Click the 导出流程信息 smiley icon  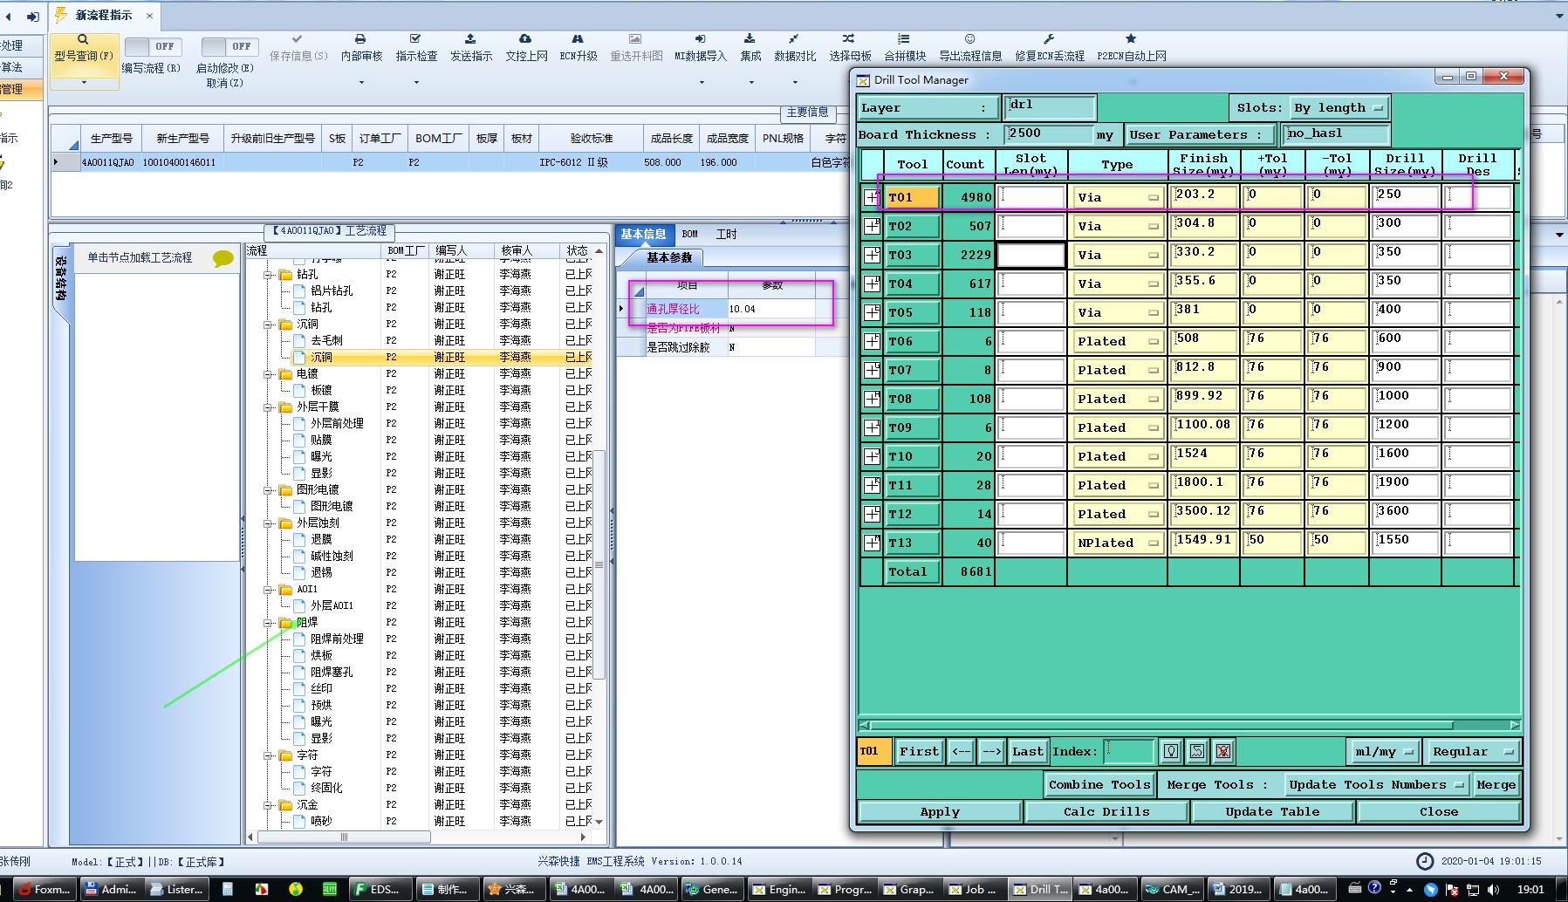coord(969,39)
